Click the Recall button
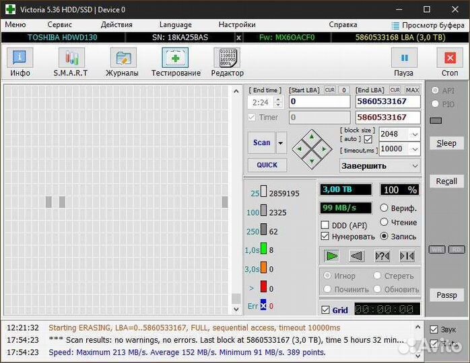The width and height of the screenshot is (470, 363). pos(446,181)
